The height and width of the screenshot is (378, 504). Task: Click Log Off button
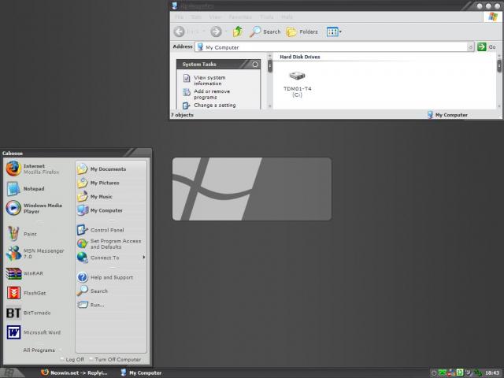click(x=72, y=359)
